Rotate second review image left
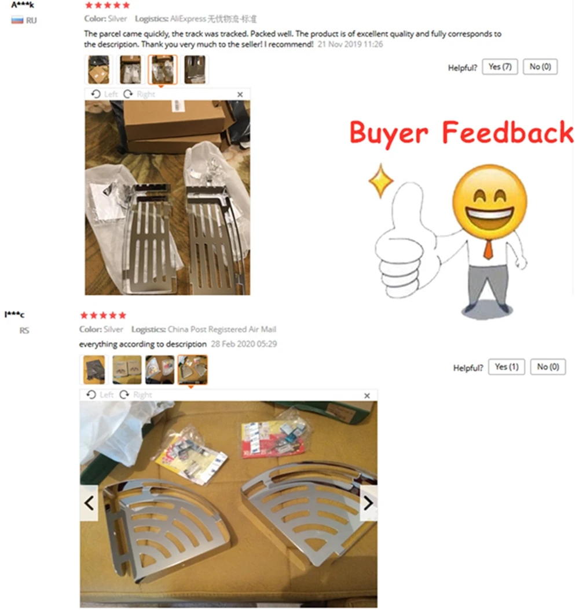This screenshot has height=610, width=579. [100, 395]
